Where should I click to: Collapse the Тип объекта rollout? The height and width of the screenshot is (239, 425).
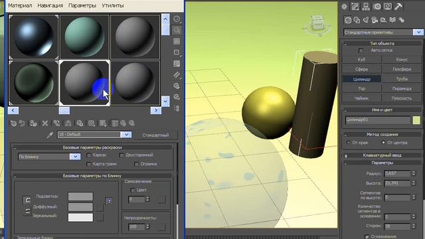(345, 44)
